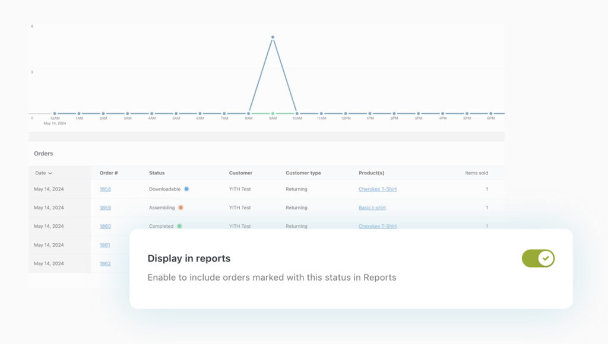The image size is (608, 344).
Task: Select the 10AM data point on chart
Action: coord(297,113)
